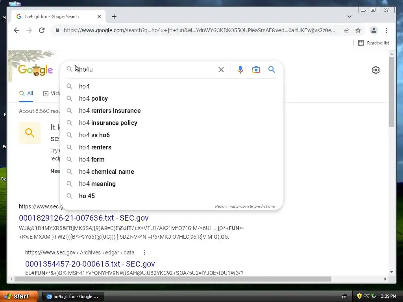Expand the tab search chevron
Viewport: 403px width, 302px height.
[349, 17]
